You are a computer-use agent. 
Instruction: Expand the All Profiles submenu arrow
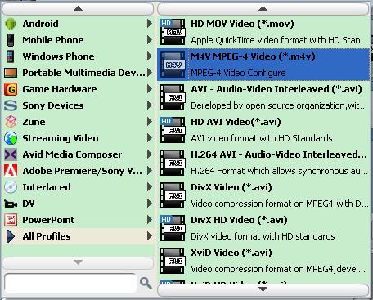coord(150,236)
